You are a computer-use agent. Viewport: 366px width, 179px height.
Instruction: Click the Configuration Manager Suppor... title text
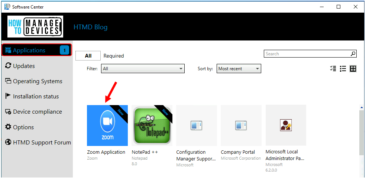click(x=196, y=156)
